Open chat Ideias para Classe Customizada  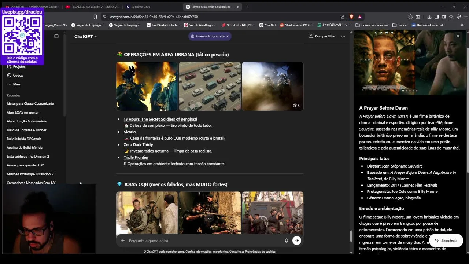click(x=30, y=104)
